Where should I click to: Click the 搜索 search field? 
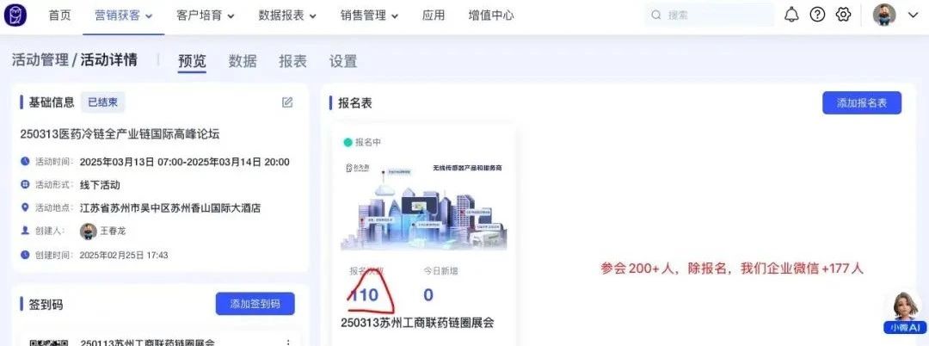coord(709,15)
